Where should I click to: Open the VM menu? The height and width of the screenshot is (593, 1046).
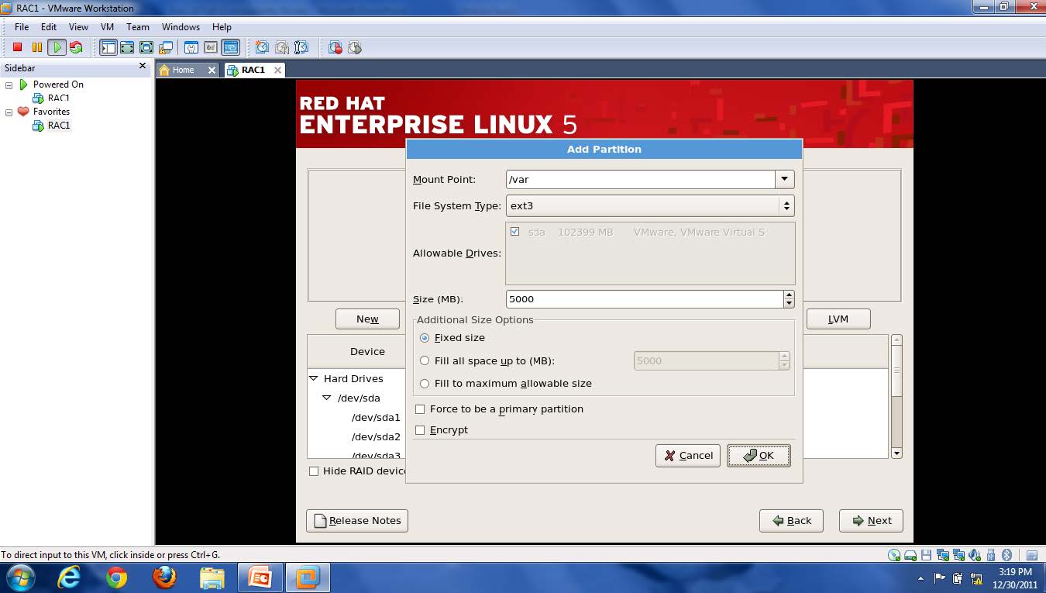[x=107, y=26]
